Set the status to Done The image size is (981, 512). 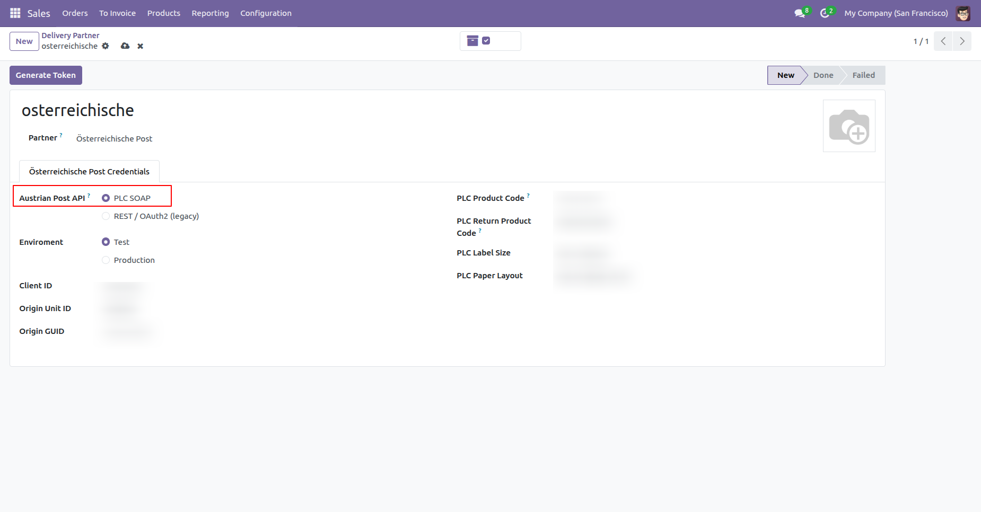pyautogui.click(x=823, y=75)
